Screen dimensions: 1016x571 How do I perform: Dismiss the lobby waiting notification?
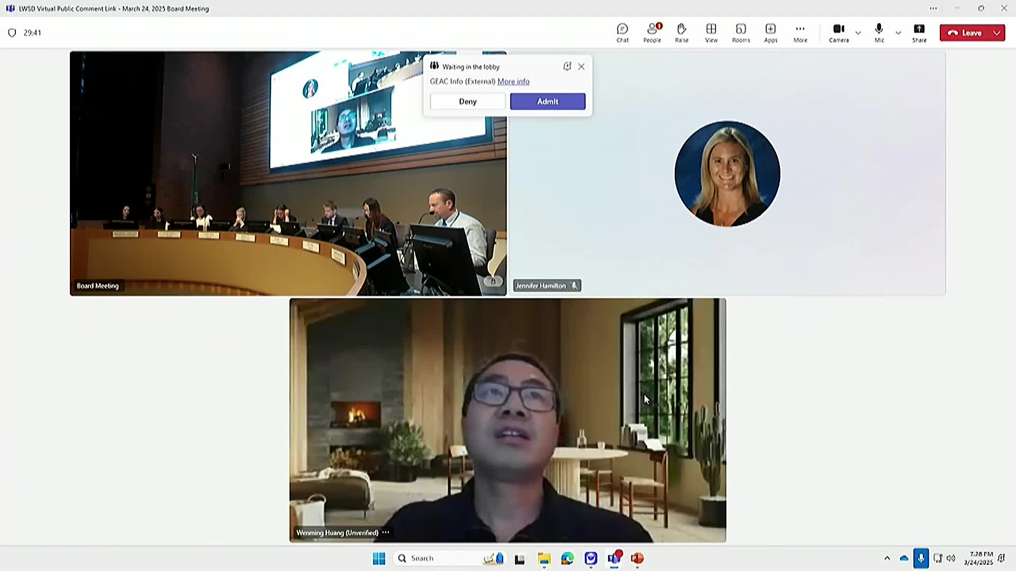point(582,67)
